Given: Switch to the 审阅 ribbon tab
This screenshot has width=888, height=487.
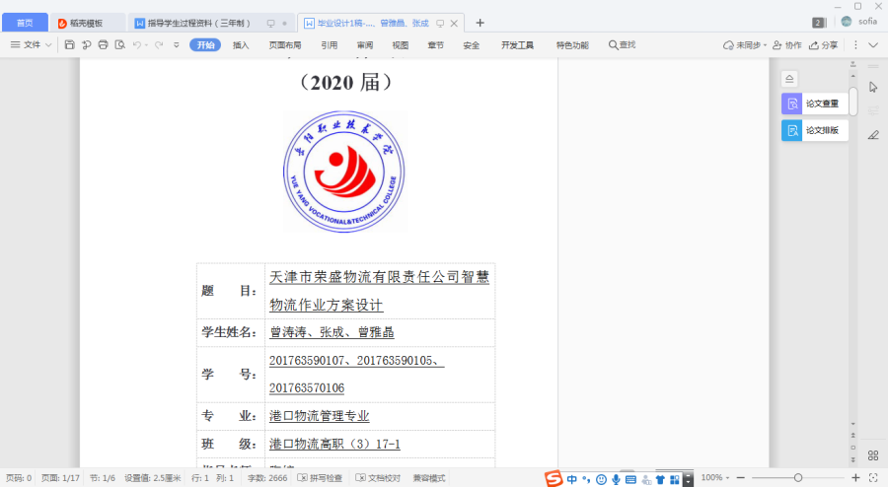Looking at the screenshot, I should coord(365,45).
